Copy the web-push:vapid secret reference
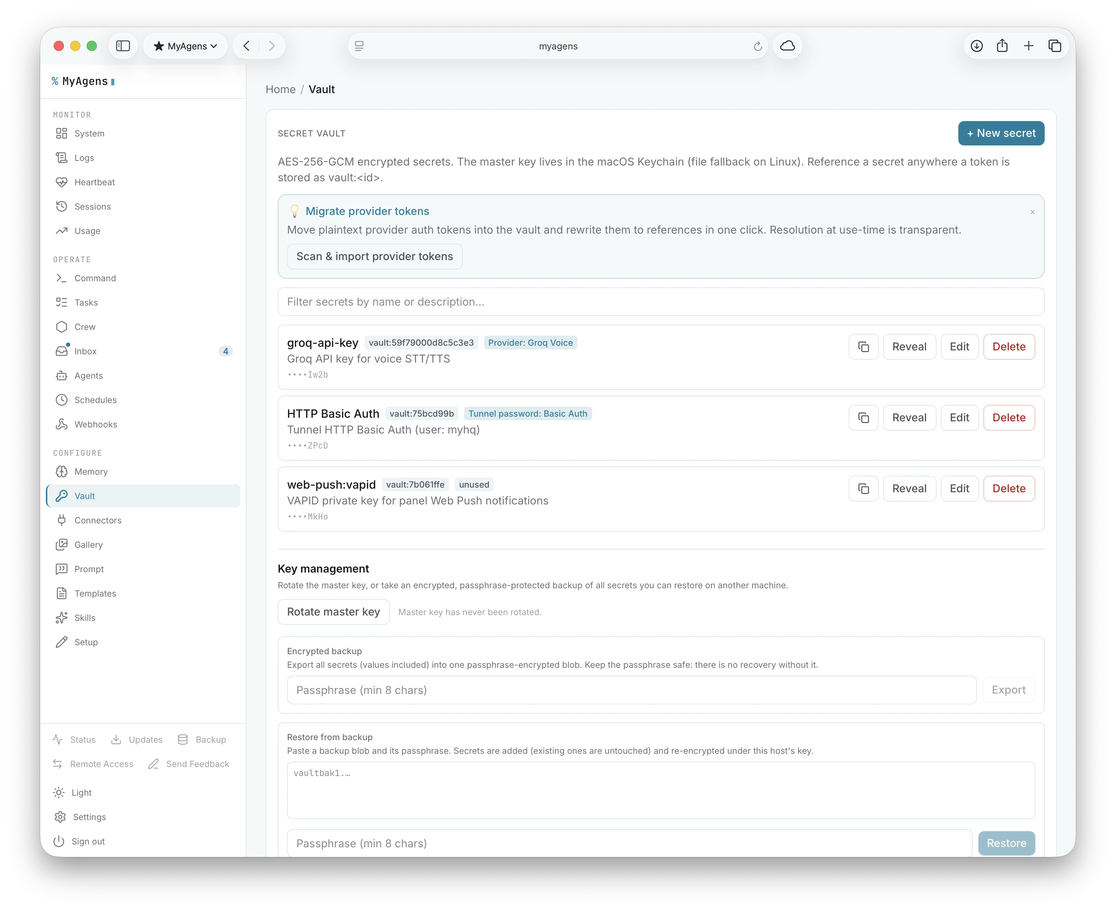 (863, 489)
